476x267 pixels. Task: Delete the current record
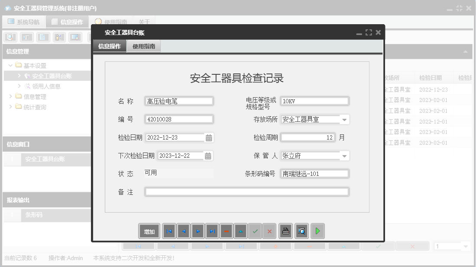[226, 231]
